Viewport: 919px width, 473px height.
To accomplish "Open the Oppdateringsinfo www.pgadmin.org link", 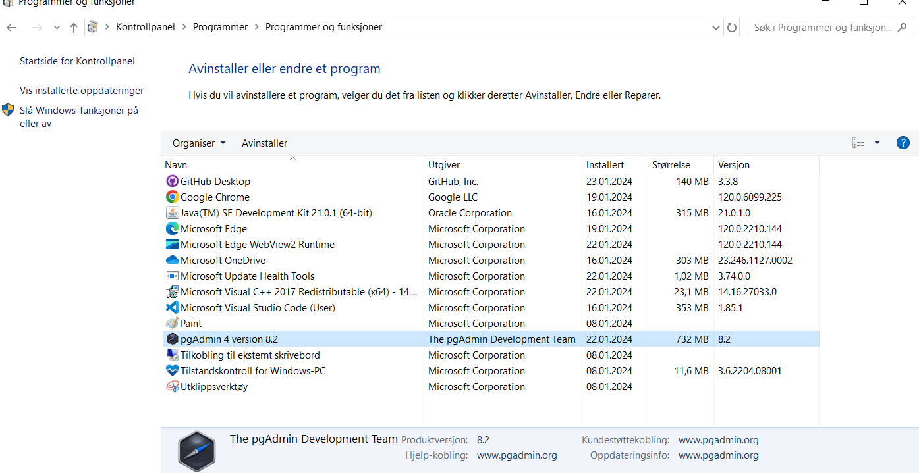I will point(719,455).
